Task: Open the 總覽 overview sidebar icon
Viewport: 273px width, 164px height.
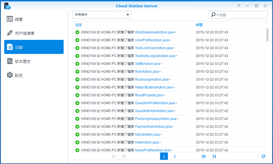Action: pos(10,19)
